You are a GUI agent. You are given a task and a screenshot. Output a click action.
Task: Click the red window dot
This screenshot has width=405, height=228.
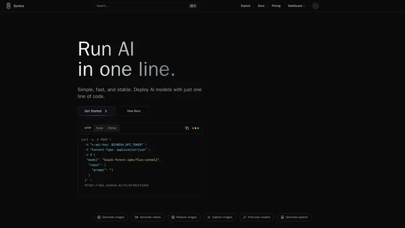193,128
